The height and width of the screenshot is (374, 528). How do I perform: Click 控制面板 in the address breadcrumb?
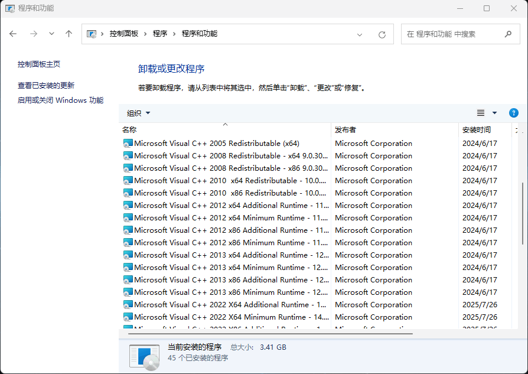[123, 34]
